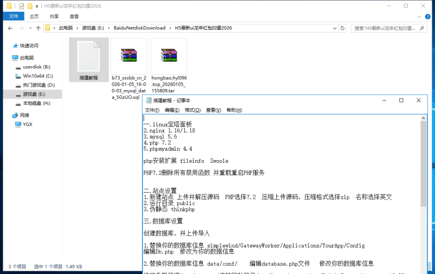Click the 快速访问 star icon

point(16,46)
